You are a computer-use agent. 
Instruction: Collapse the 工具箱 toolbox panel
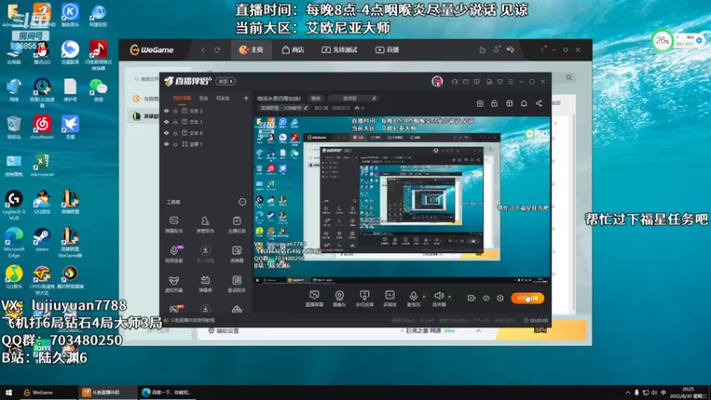click(243, 202)
